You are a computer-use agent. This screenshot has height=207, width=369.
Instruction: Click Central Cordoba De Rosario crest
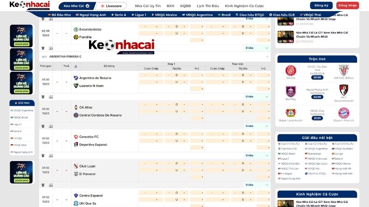76,115
